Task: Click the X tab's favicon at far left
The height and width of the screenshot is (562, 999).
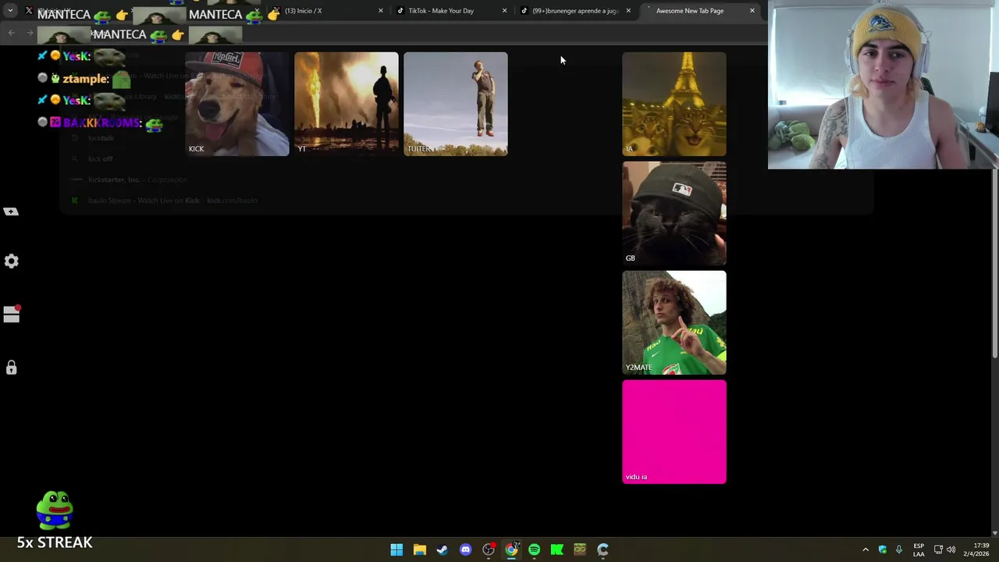Action: tap(29, 11)
